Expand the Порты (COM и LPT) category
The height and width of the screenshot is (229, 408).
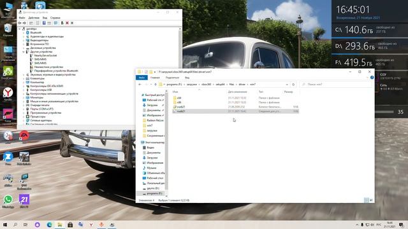(24, 109)
